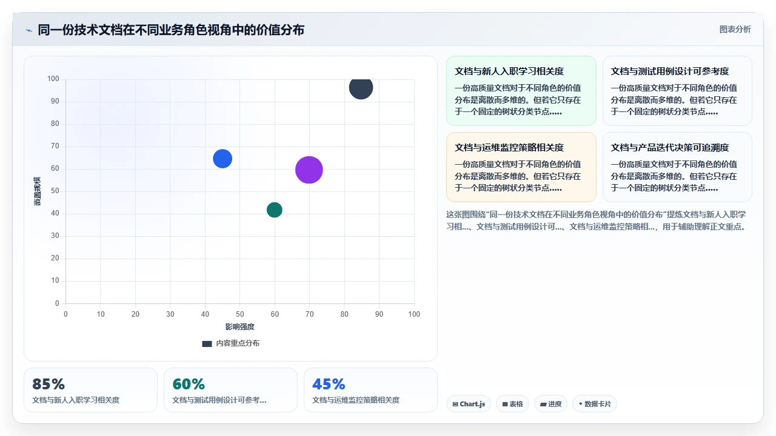This screenshot has width=776, height=436.
Task: Click the 覆盖规模 y-axis label
Action: 38,191
